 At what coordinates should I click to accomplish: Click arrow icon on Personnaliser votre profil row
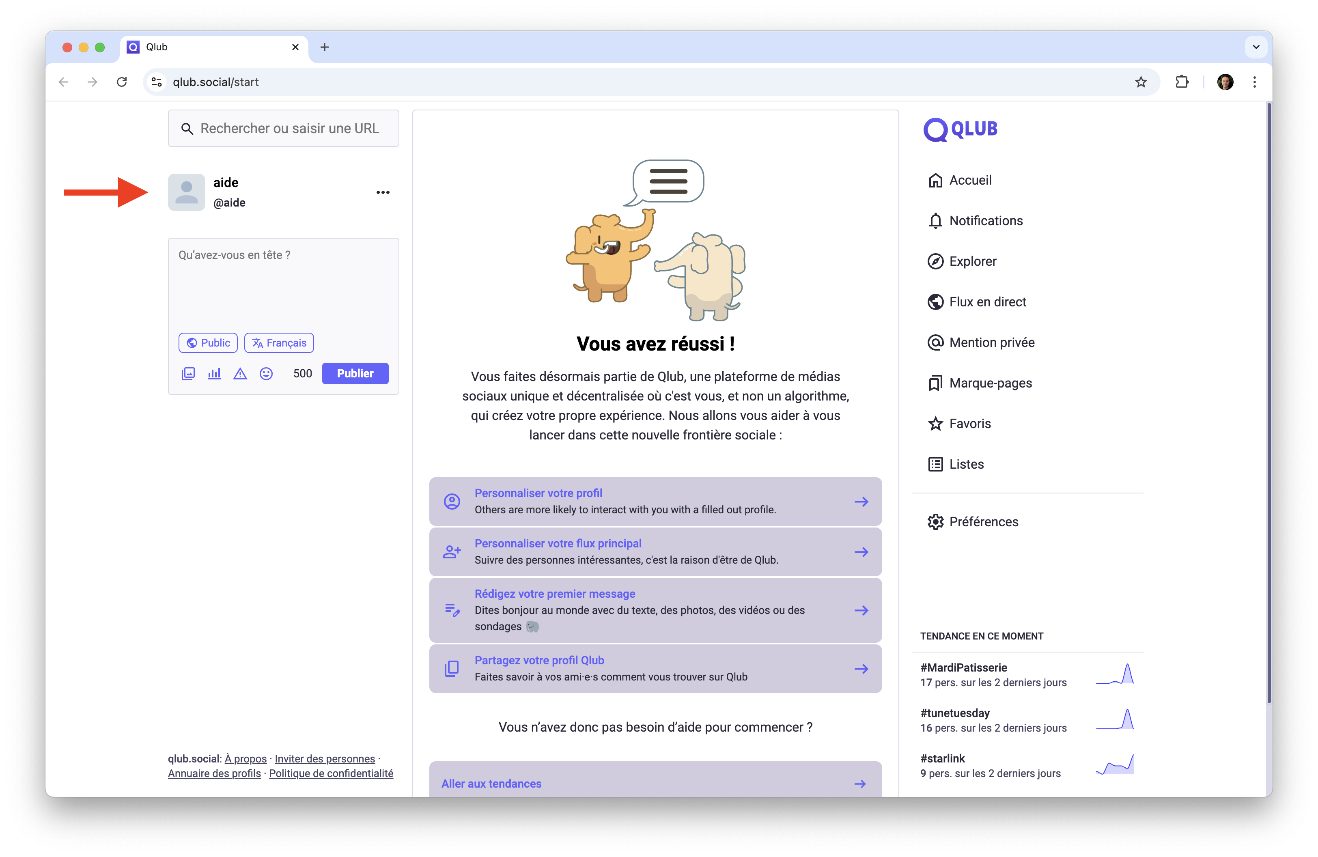861,502
